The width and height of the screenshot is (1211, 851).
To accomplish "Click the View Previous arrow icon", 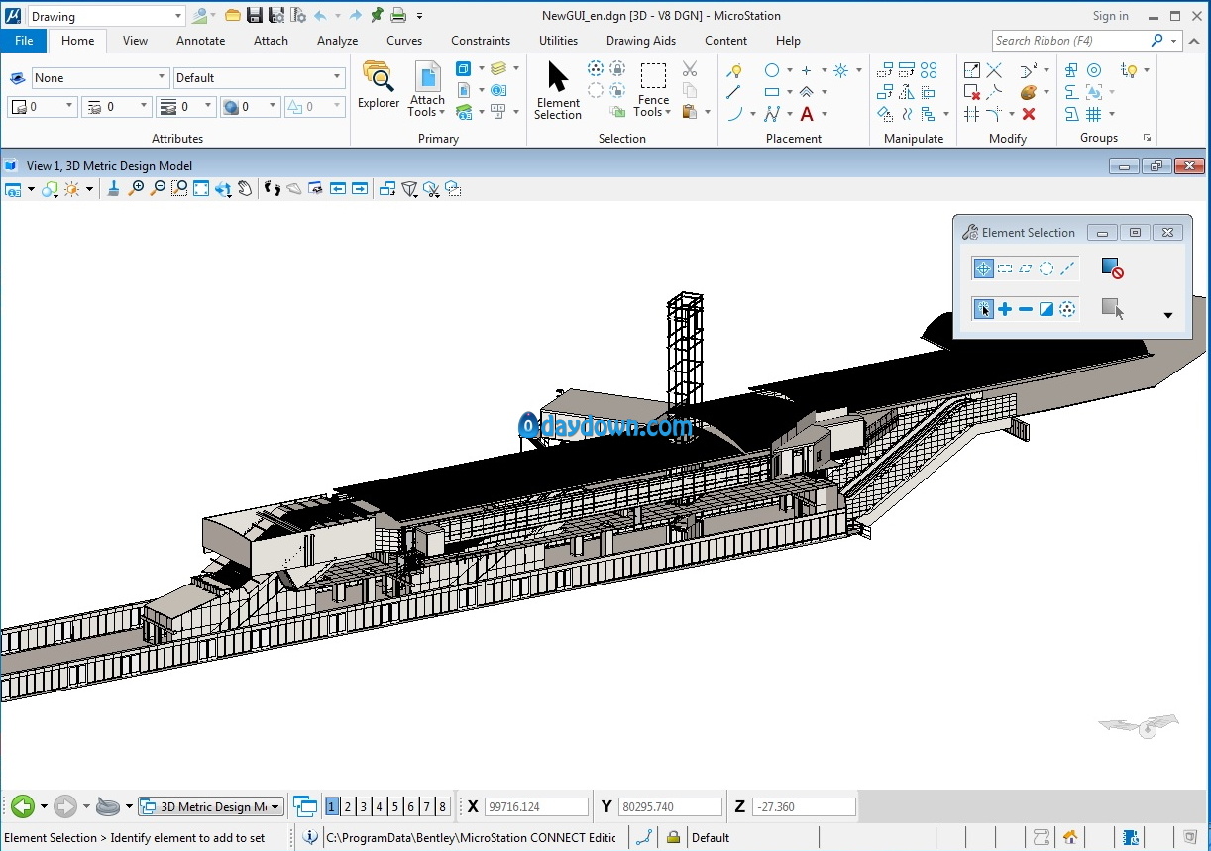I will 338,188.
